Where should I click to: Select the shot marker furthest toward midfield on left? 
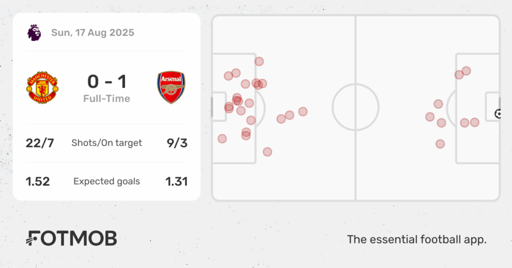[x=303, y=111]
